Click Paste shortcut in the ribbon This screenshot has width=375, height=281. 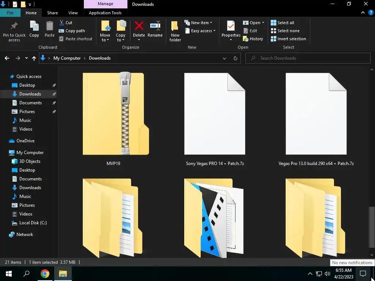tap(75, 39)
